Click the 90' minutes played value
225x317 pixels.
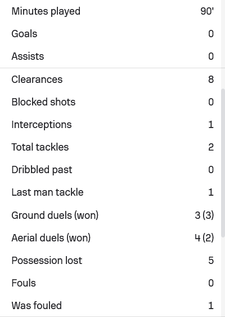[207, 11]
